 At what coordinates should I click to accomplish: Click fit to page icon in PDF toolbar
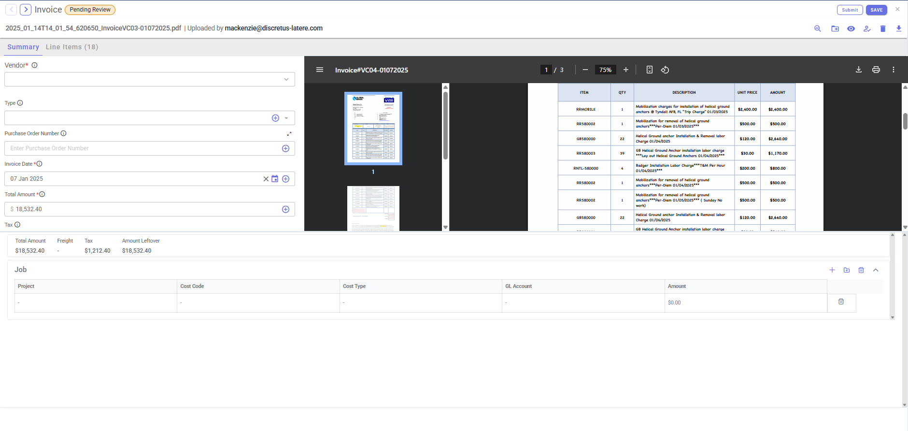[x=650, y=70]
